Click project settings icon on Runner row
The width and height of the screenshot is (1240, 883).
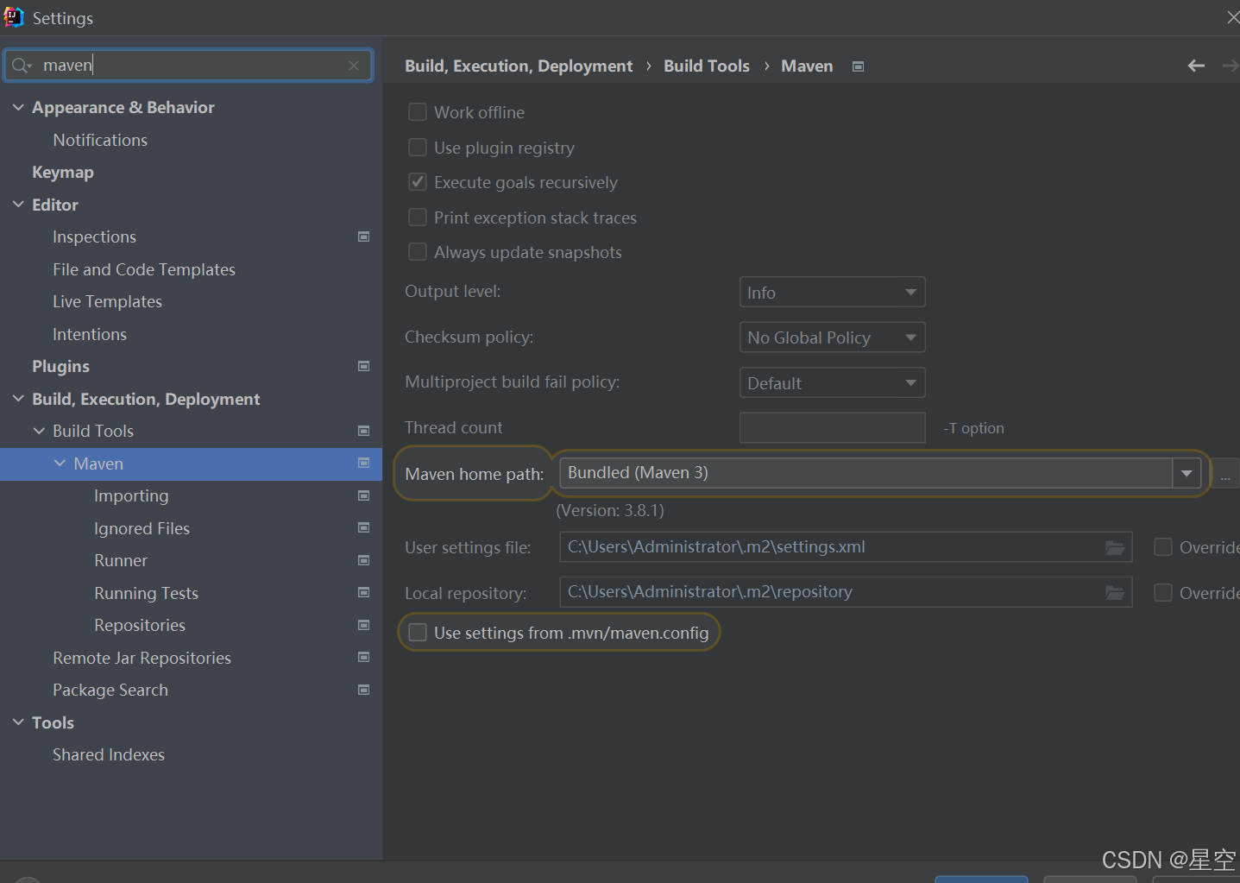click(364, 560)
